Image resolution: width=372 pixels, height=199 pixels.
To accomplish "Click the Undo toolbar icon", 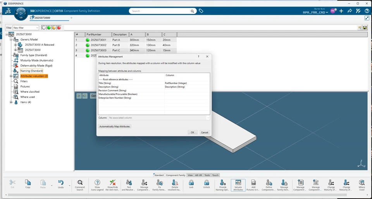I will pos(61,184).
